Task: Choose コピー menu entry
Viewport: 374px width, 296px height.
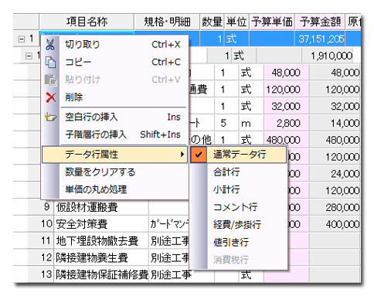Action: click(x=114, y=62)
